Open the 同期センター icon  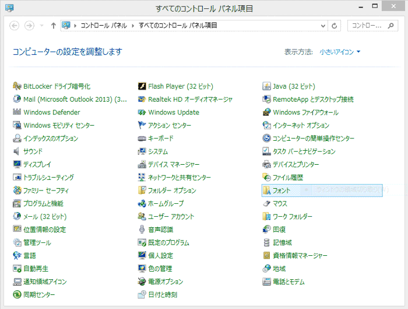tap(17, 294)
